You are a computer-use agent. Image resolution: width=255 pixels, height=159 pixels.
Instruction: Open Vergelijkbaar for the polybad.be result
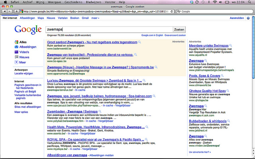(x=106, y=121)
